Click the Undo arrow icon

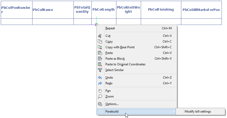click(x=100, y=78)
